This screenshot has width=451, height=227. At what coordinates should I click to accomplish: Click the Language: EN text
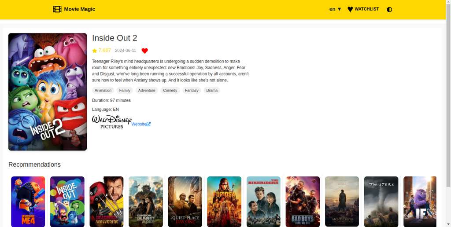[105, 110]
